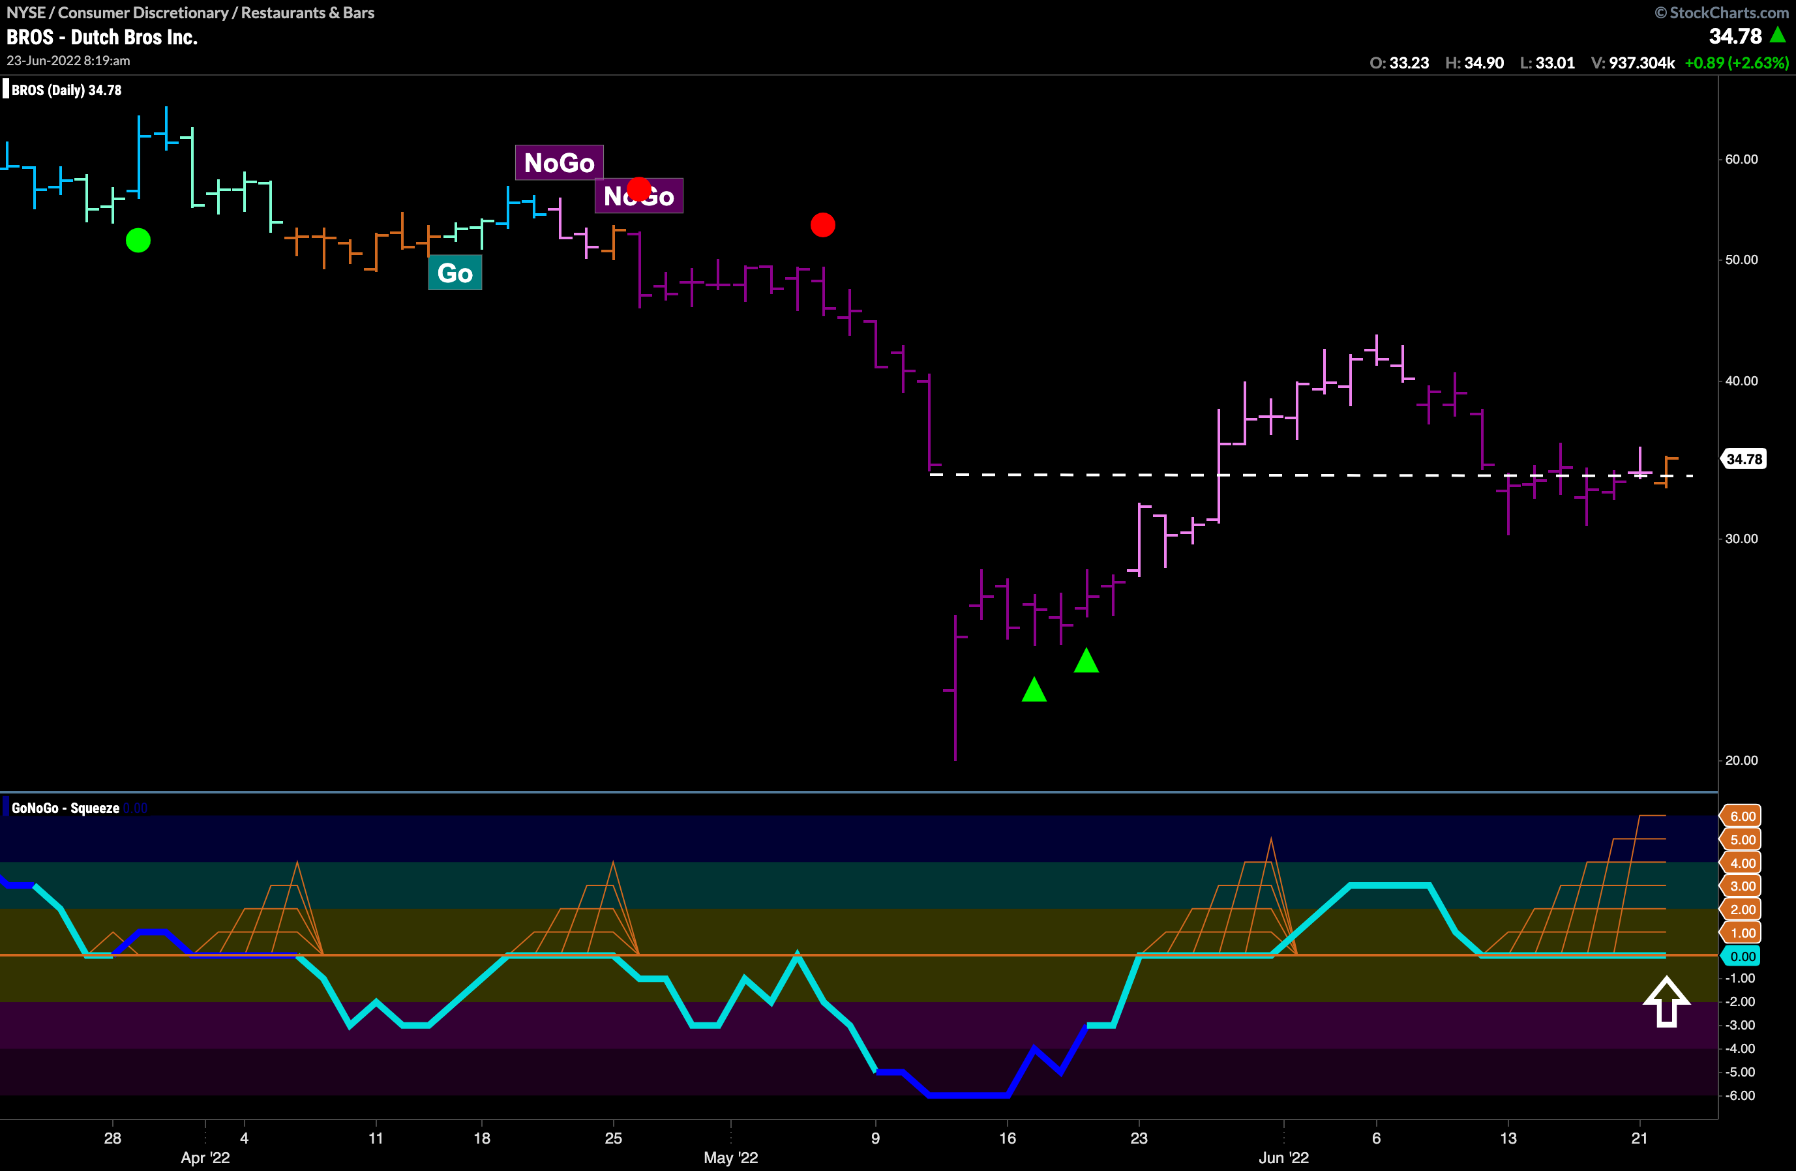
Task: Click the May '22 month label
Action: [730, 1157]
